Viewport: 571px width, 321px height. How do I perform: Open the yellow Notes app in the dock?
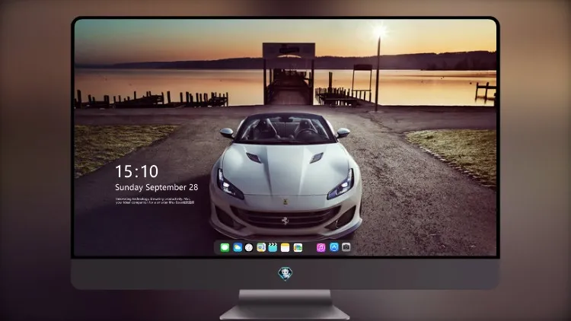[285, 247]
